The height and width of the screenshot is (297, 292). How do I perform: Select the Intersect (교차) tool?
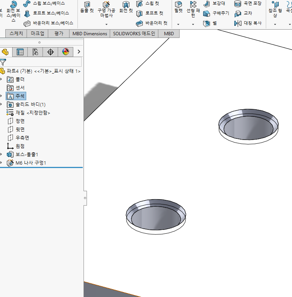pos(243,13)
